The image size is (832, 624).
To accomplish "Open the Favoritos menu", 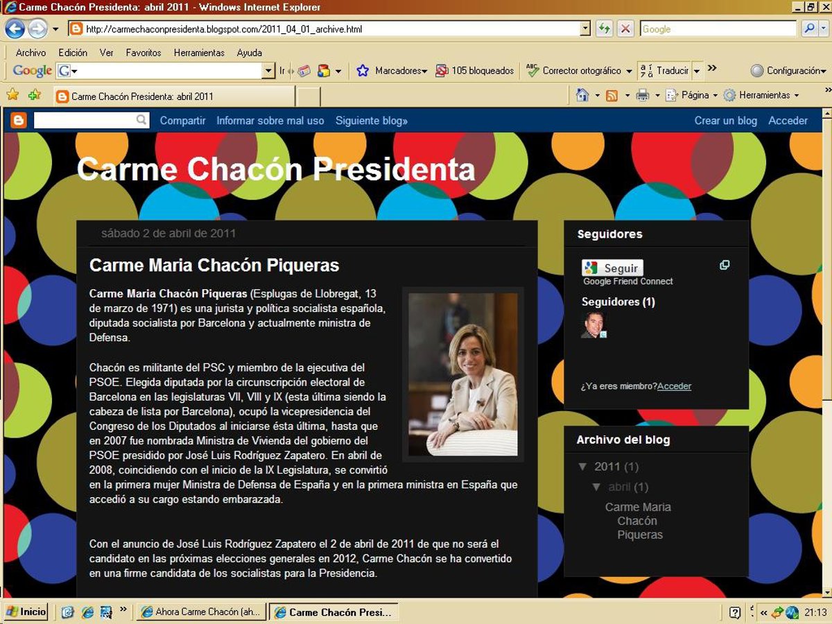I will click(x=143, y=53).
